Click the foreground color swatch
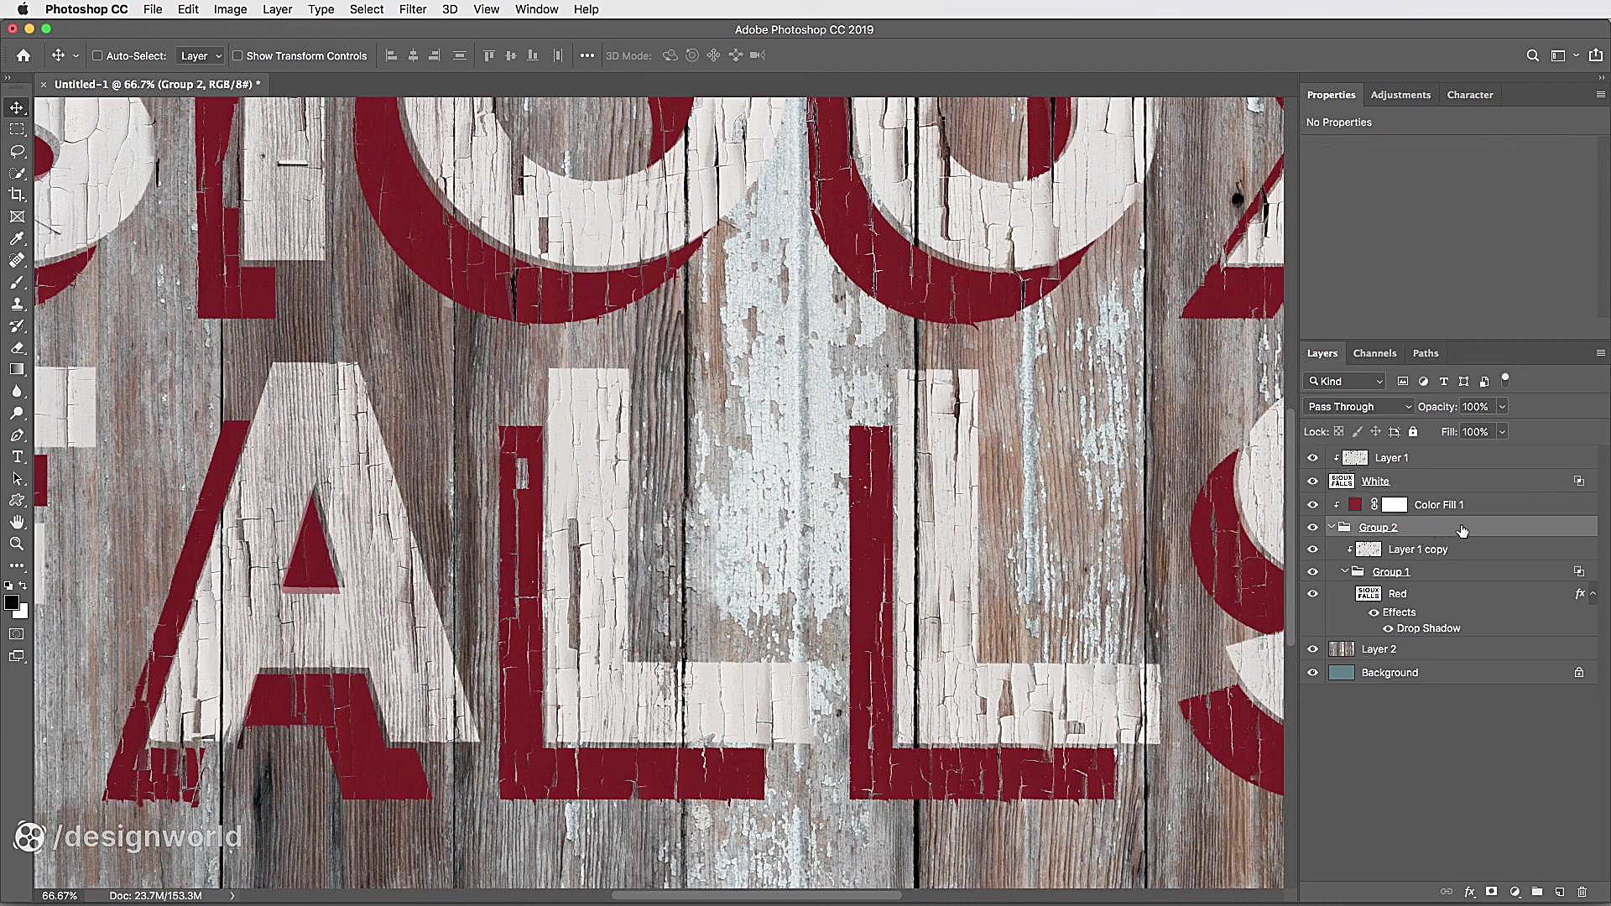Screen dimensions: 1611x906 coord(12,603)
